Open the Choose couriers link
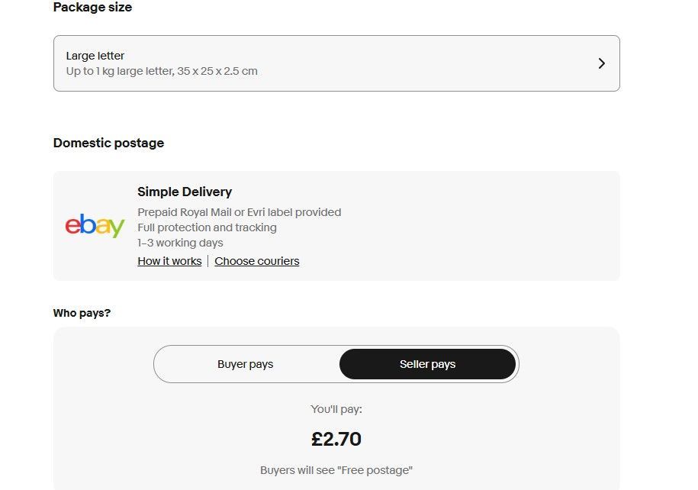Screen dimensions: 698x490 [257, 261]
